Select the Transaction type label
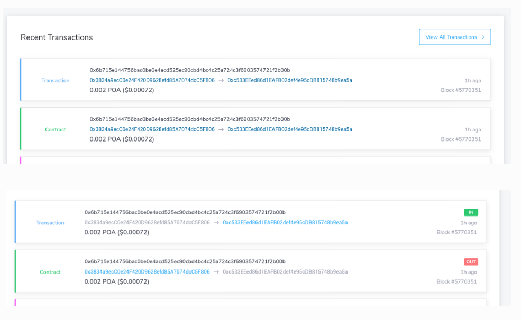 click(56, 80)
